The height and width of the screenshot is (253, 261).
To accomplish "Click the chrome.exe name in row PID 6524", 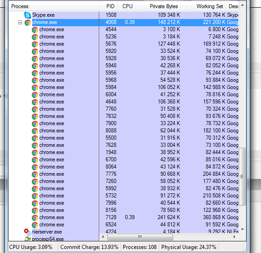I will click(x=52, y=225).
